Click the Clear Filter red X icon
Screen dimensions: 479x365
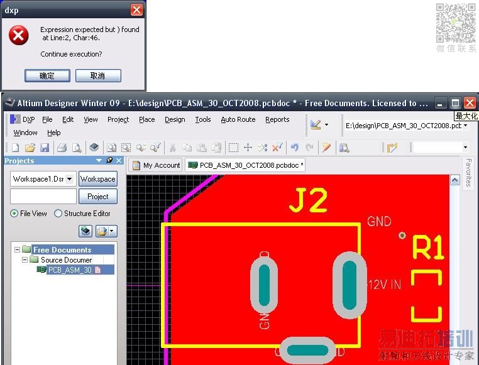click(x=277, y=148)
